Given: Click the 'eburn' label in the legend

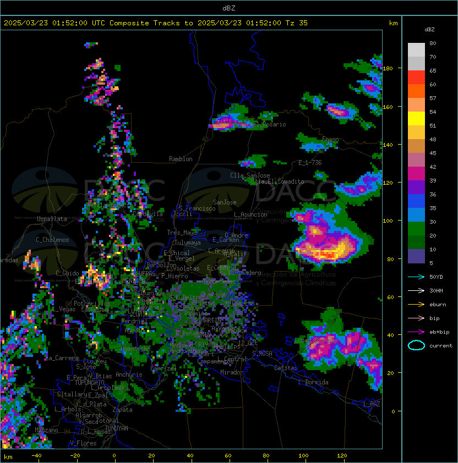Looking at the screenshot, I should pyautogui.click(x=438, y=305).
